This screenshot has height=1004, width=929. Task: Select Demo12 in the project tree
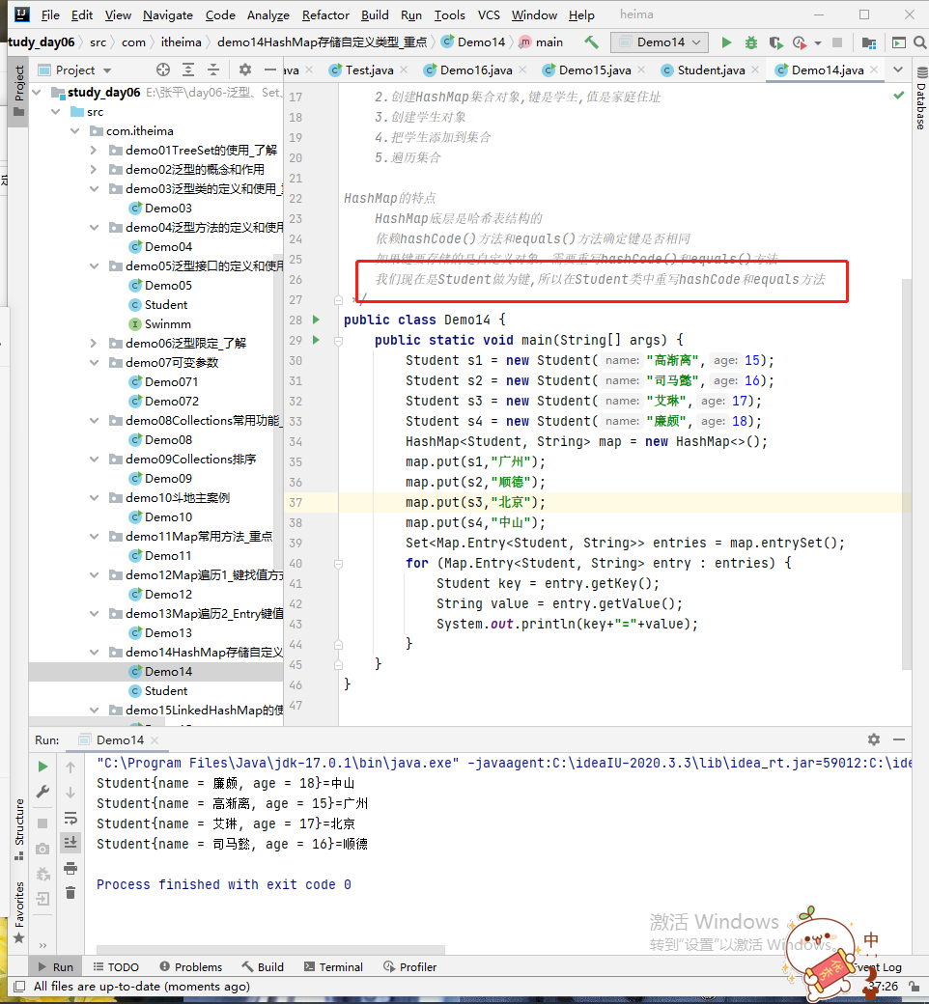168,595
